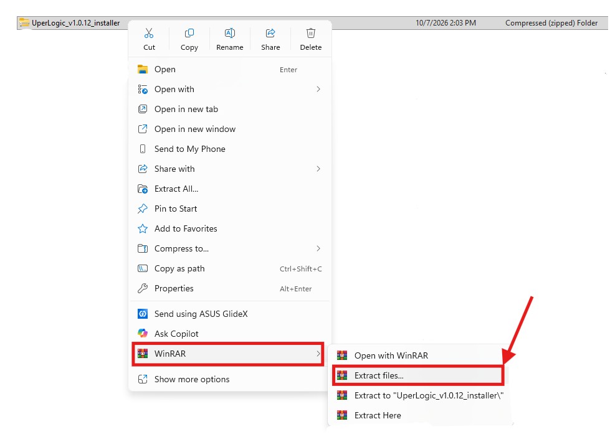Select the UperLogic_v1.0.12_installer file name

[x=76, y=23]
